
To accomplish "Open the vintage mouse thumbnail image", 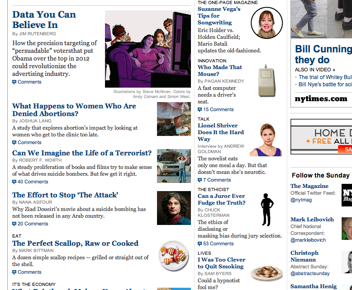I will pos(266,81).
